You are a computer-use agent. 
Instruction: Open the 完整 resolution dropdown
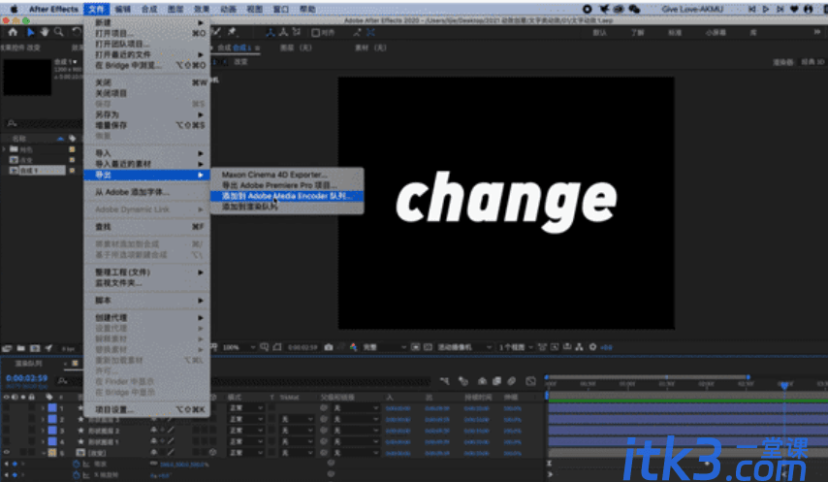pyautogui.click(x=384, y=347)
